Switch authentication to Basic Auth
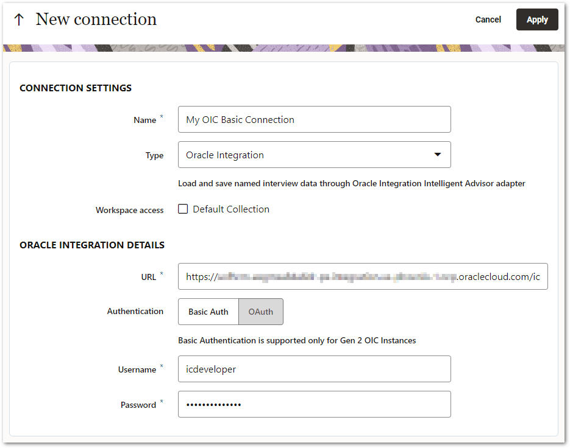The width and height of the screenshot is (570, 448). pos(208,311)
